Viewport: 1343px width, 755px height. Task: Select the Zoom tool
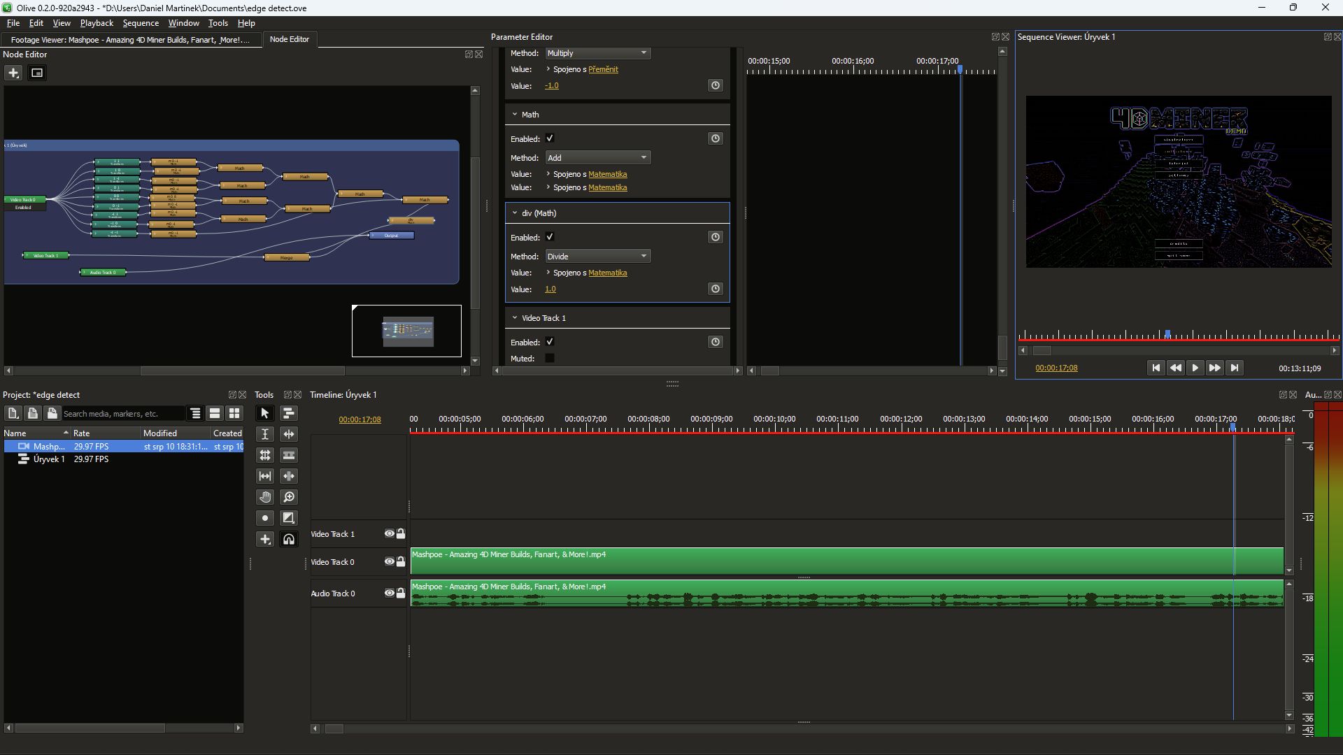tap(288, 497)
